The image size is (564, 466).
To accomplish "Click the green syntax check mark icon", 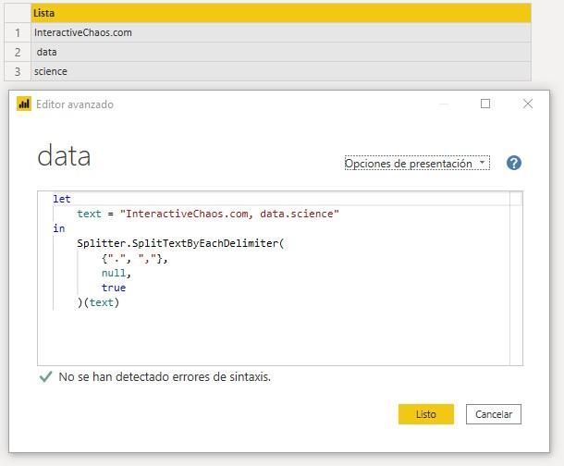I will click(45, 377).
